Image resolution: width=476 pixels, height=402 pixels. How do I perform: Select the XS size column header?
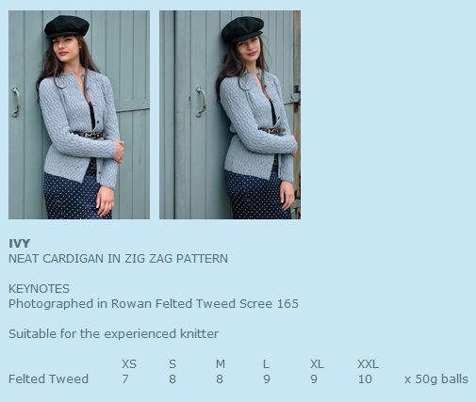(x=129, y=364)
